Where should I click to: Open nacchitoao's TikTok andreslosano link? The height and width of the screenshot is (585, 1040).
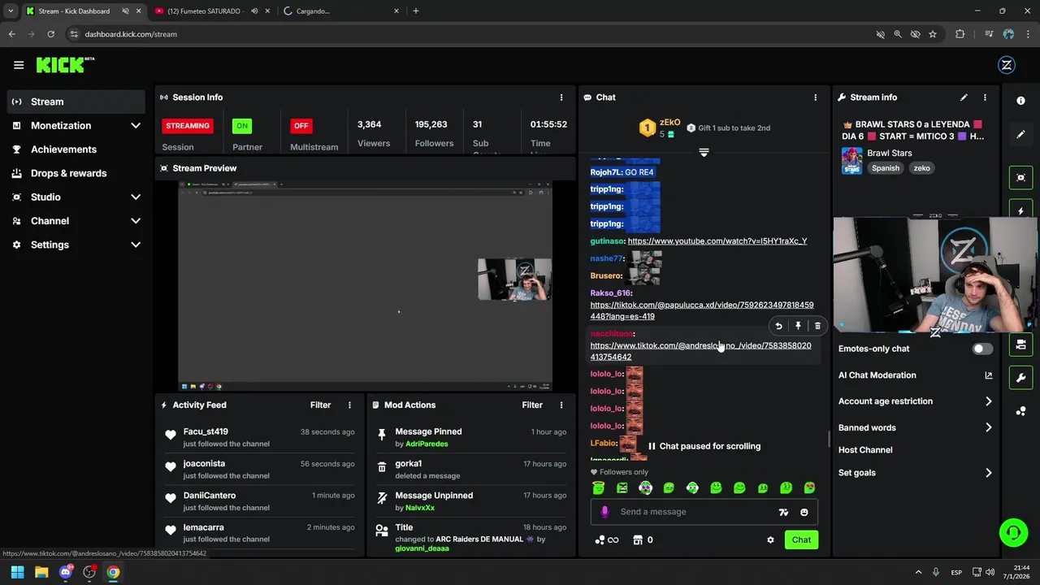[x=700, y=351]
